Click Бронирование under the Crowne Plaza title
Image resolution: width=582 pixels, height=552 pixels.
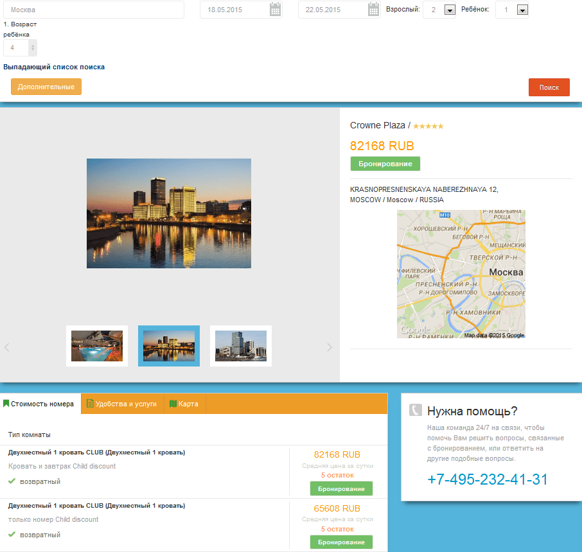[x=385, y=164]
